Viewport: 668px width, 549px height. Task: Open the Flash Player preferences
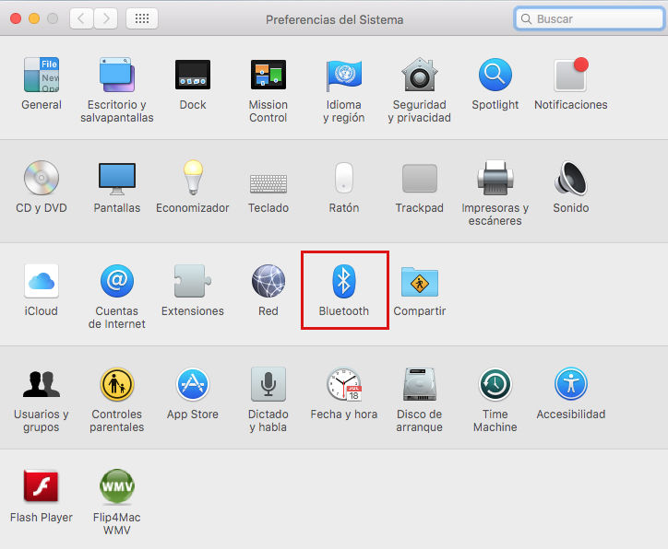click(42, 487)
